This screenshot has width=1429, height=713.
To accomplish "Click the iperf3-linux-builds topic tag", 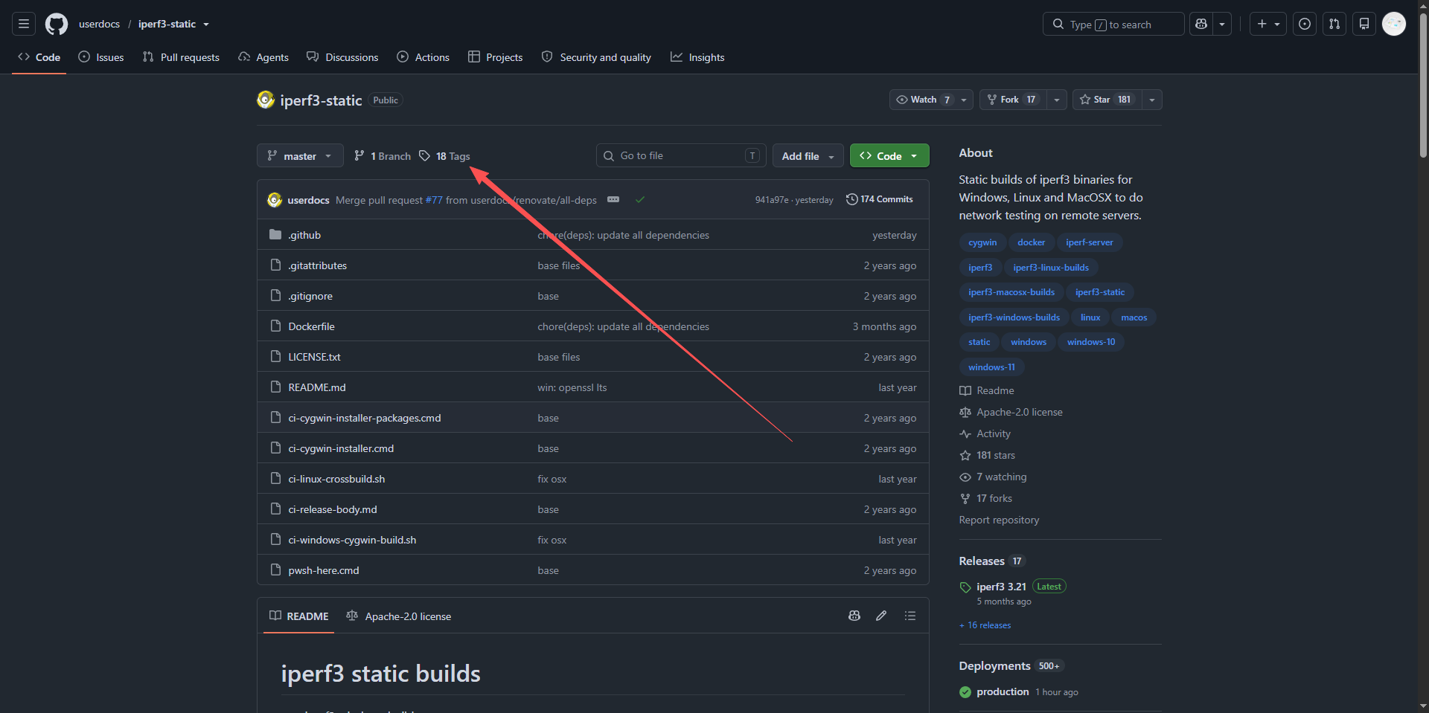I will tap(1051, 268).
